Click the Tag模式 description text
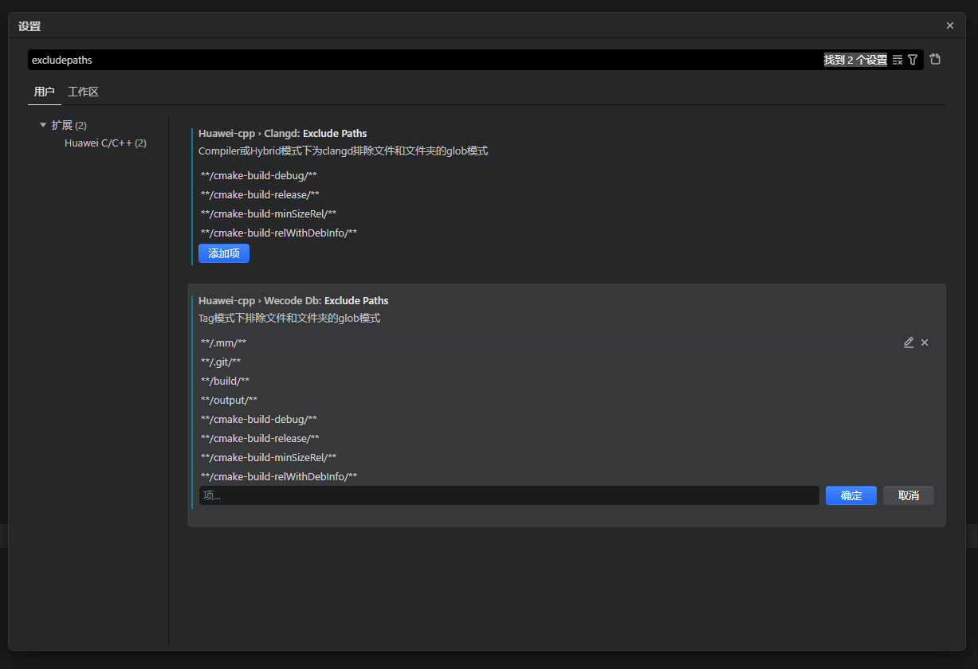The height and width of the screenshot is (669, 978). click(x=289, y=318)
